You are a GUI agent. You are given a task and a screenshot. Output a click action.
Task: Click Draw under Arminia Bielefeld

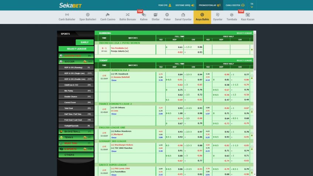click(x=114, y=80)
